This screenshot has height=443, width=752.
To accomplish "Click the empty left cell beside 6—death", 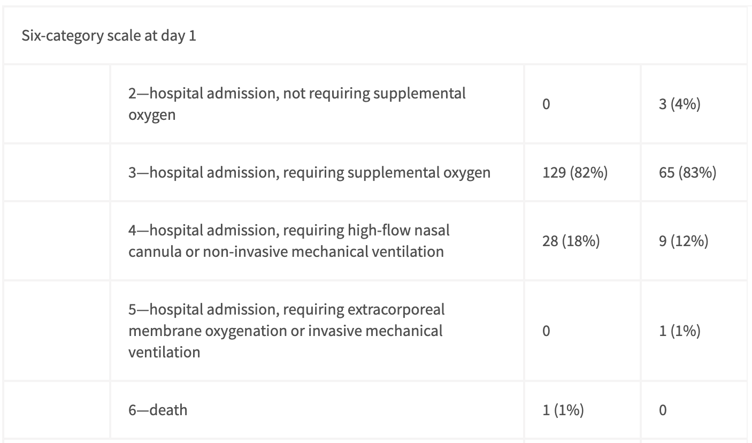I will click(x=57, y=410).
